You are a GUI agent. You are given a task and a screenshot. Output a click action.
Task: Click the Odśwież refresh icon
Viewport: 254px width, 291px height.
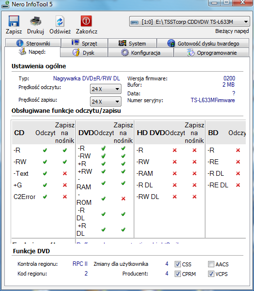[x=60, y=21]
